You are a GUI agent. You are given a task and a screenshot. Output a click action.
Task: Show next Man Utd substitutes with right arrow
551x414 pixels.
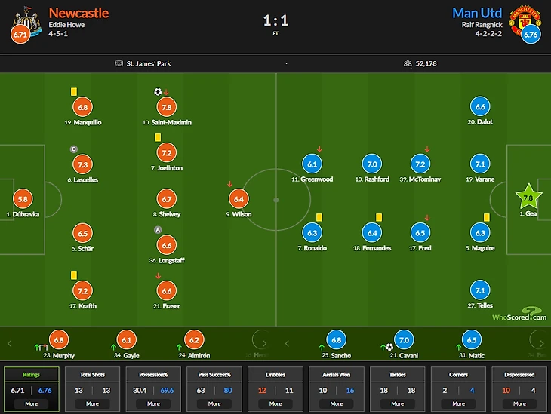coord(538,342)
